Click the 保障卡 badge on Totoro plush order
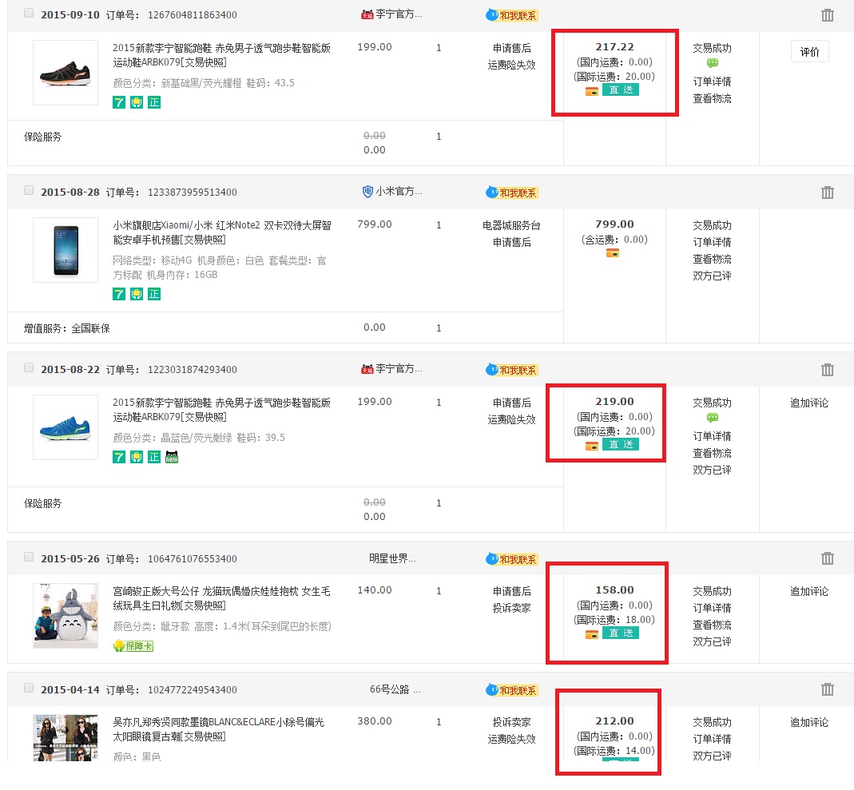854x790 pixels. click(x=133, y=645)
